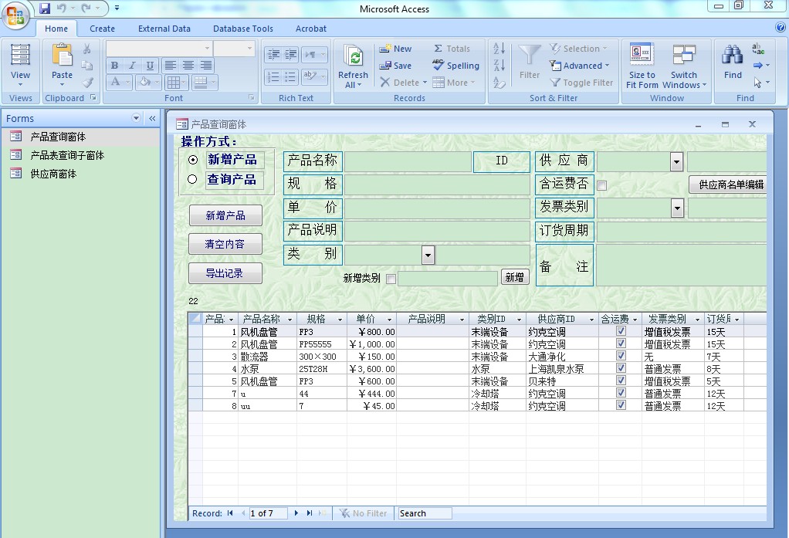Select the 查询产品 radio button
The width and height of the screenshot is (789, 538).
(x=193, y=180)
